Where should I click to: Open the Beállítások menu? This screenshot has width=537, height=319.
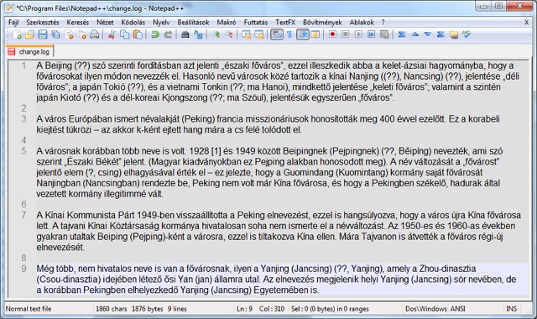[193, 23]
